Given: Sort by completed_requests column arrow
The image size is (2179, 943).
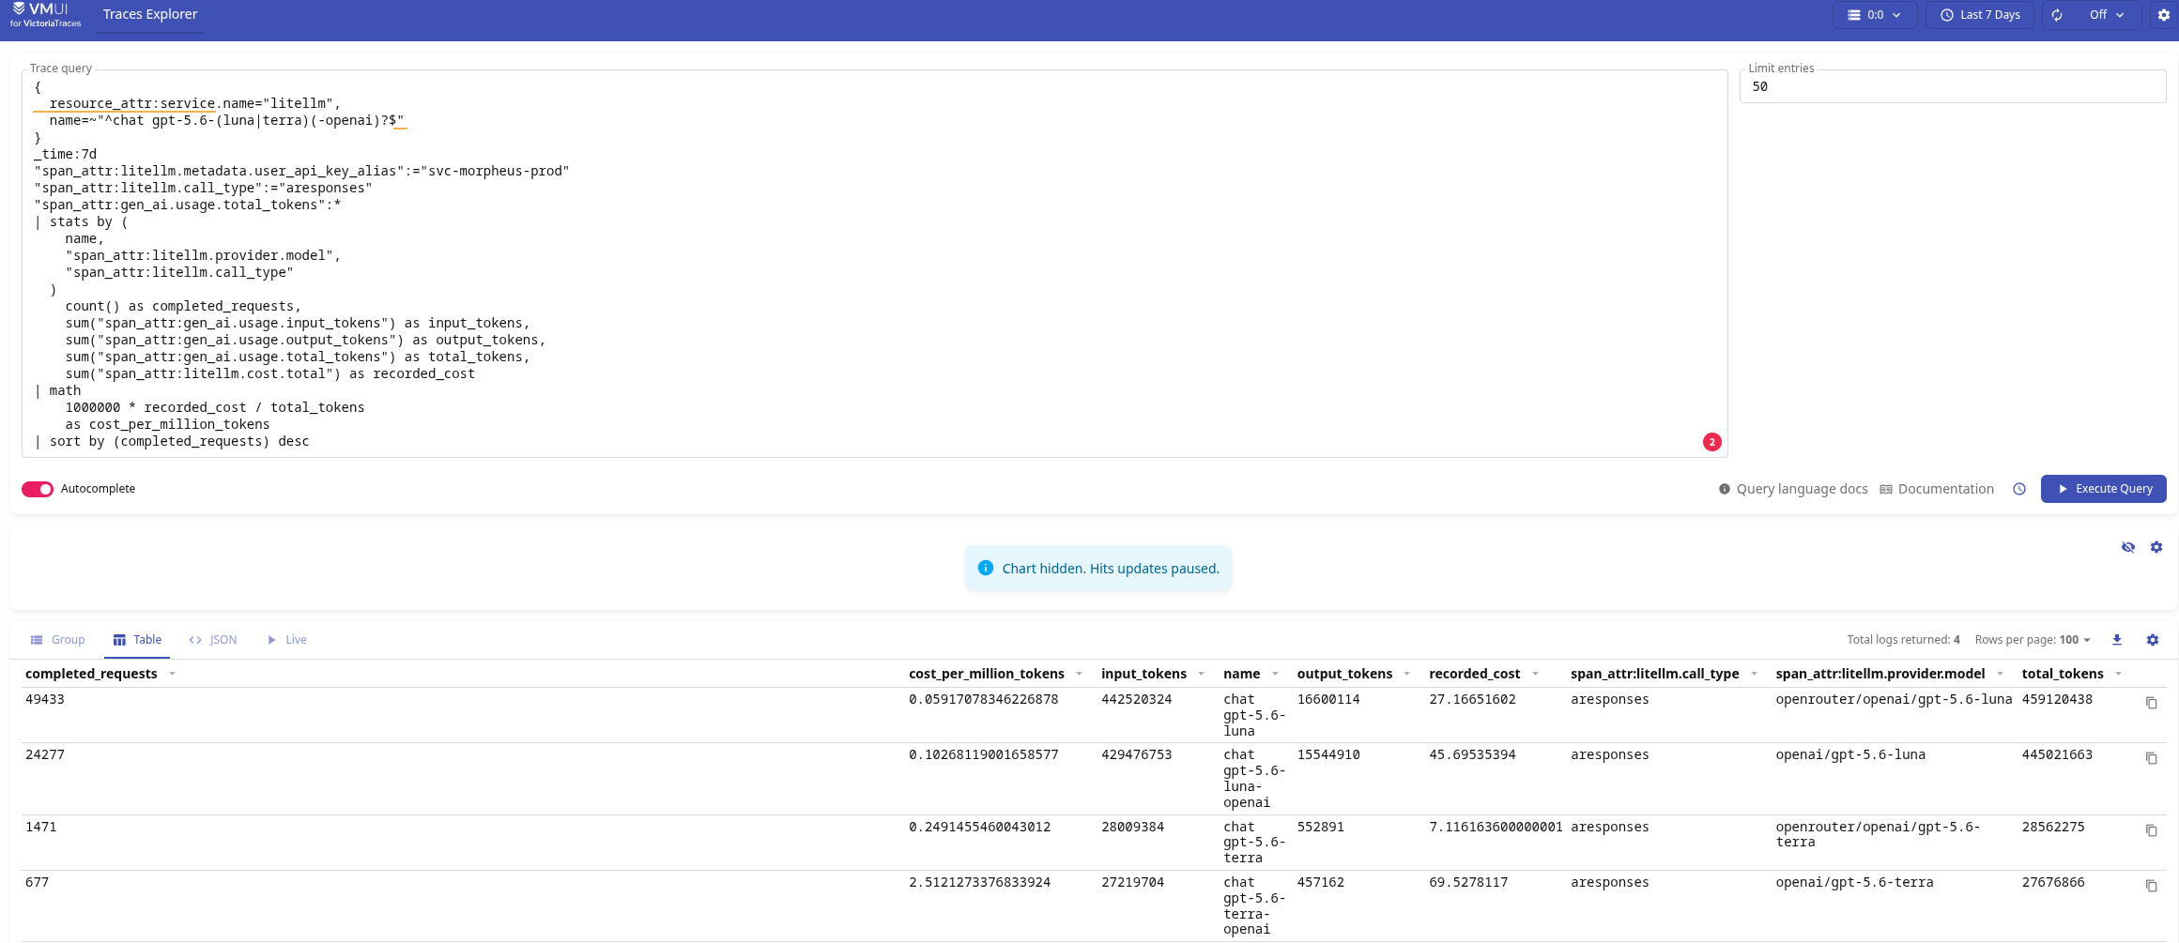Looking at the screenshot, I should [x=172, y=674].
